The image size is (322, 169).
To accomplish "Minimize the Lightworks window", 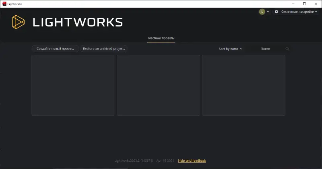I will [x=293, y=4].
